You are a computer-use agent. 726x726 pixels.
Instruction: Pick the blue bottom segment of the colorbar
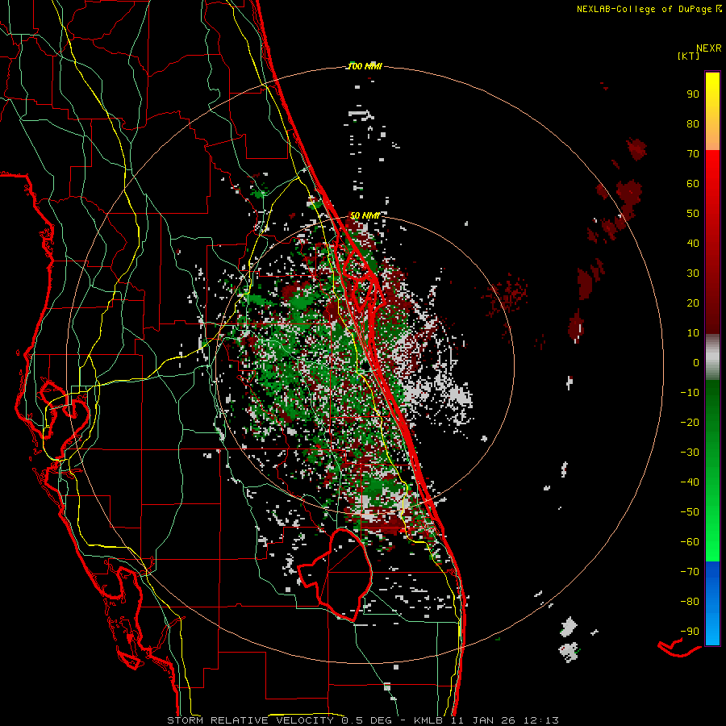tap(712, 603)
